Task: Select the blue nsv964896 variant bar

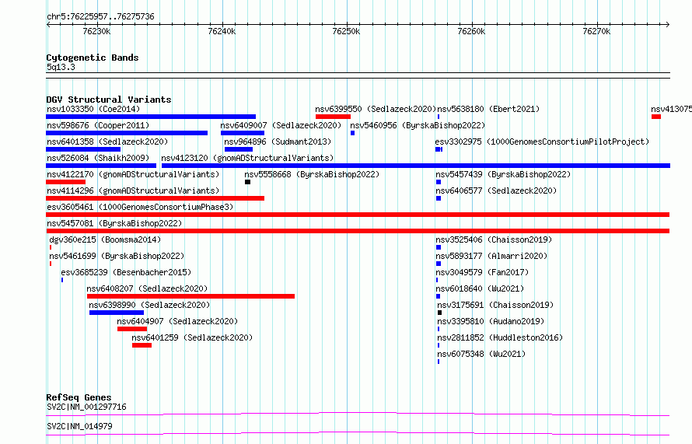Action: coord(239,149)
